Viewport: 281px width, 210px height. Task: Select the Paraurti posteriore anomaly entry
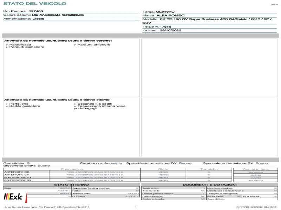pyautogui.click(x=25, y=47)
